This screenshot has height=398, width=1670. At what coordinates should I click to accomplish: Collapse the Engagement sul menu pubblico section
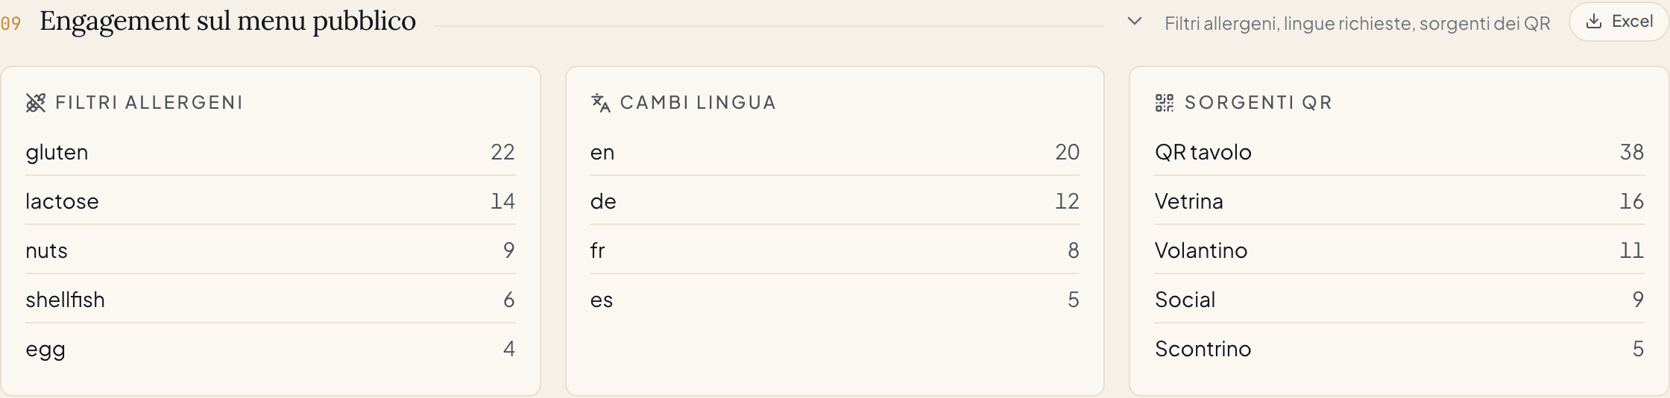point(1135,22)
